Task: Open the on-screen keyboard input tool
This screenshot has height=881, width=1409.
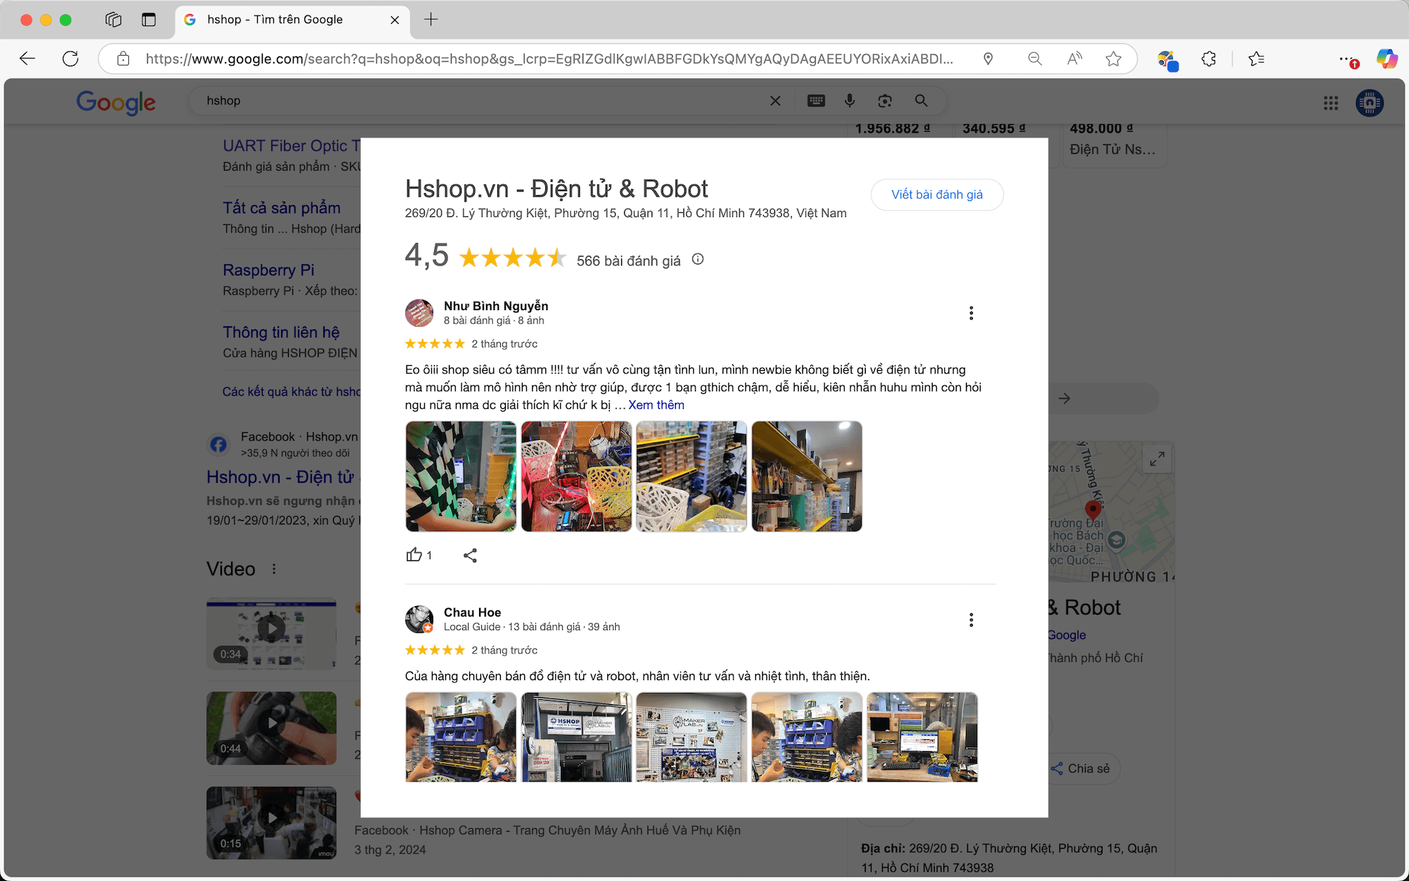Action: click(816, 101)
